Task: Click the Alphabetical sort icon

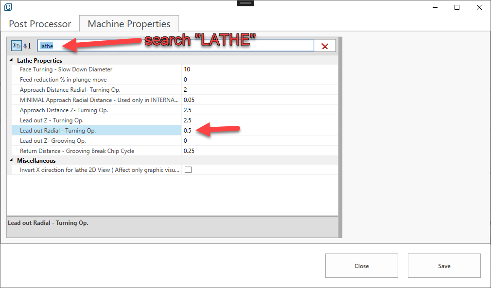Action: click(26, 46)
